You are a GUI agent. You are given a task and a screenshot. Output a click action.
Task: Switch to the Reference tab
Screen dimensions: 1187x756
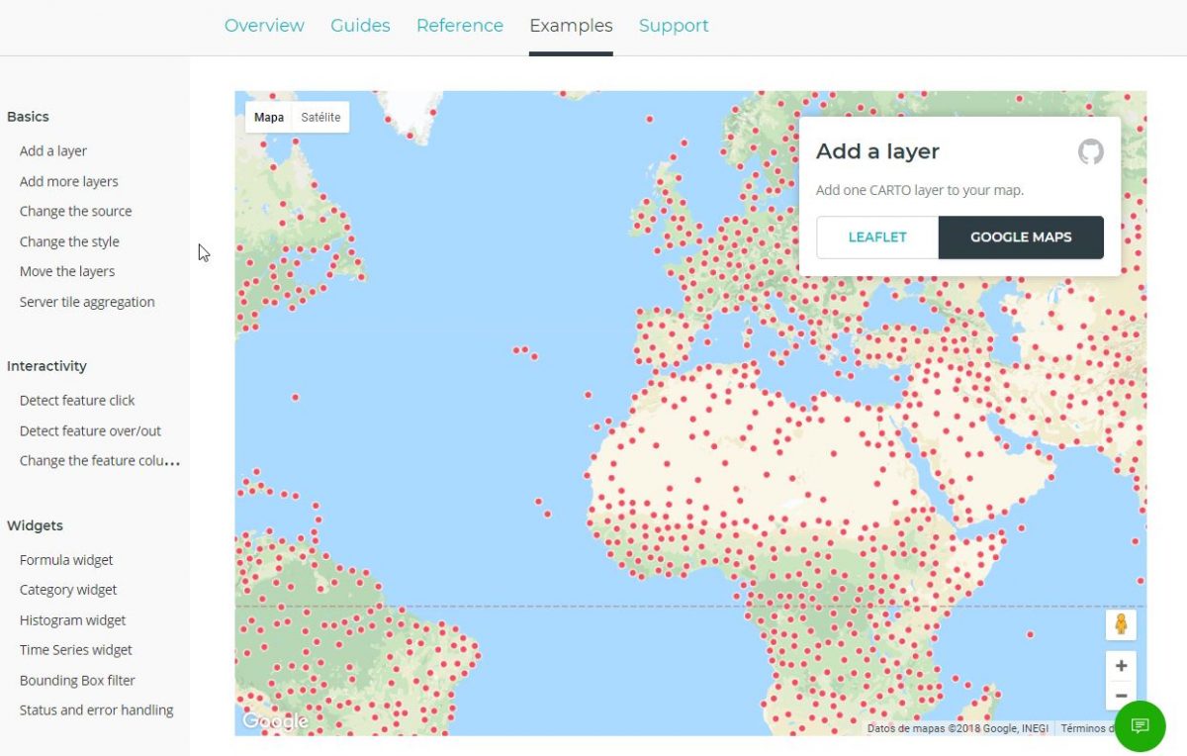(459, 25)
